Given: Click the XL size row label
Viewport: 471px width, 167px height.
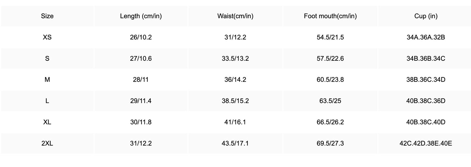Looking at the screenshot, I should coord(47,122).
